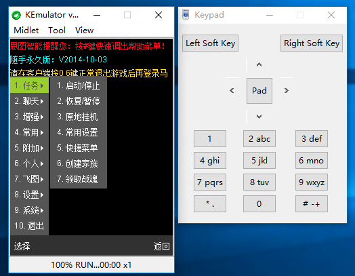355x276 pixels.
Task: Click the # -+ key
Action: point(312,204)
